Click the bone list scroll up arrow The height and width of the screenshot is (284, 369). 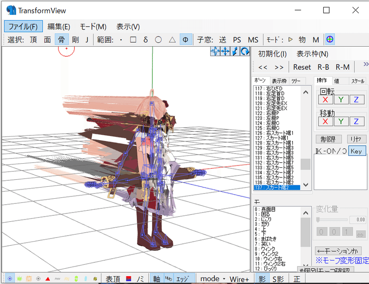[x=306, y=92]
